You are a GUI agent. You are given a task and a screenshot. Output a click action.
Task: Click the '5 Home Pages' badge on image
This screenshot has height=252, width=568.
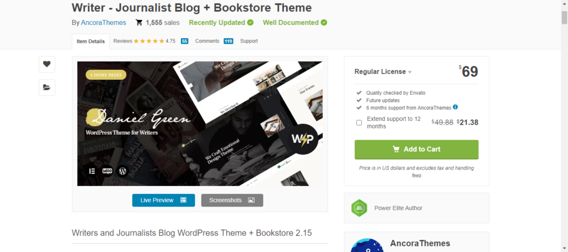(106, 75)
